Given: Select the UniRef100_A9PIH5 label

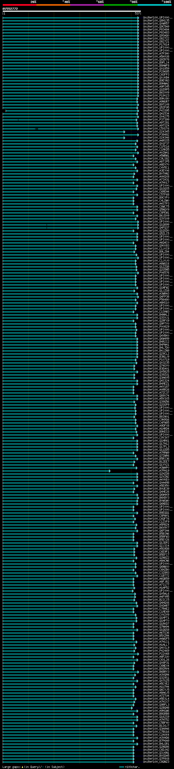Looking at the screenshot, I should [x=156, y=86].
